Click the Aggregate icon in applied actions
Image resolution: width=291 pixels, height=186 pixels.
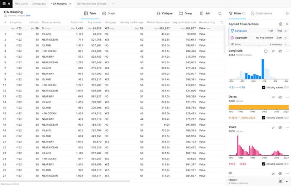(232, 38)
